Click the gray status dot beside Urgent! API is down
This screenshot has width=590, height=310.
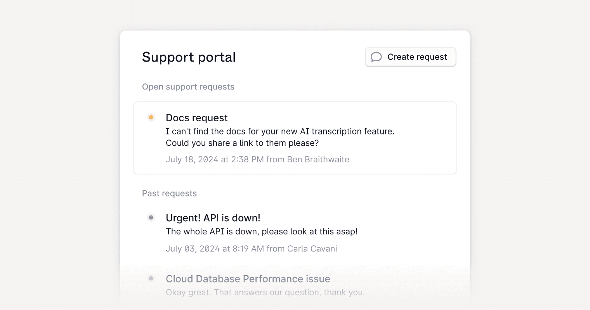click(151, 217)
